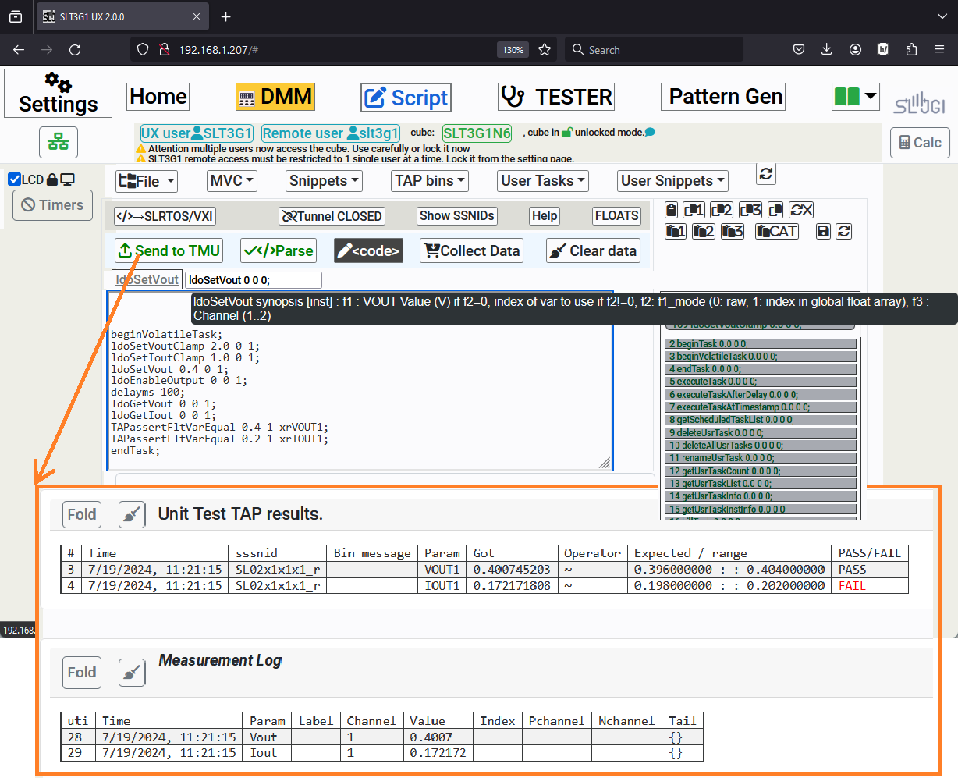Toggle the <code> view button

tap(368, 250)
